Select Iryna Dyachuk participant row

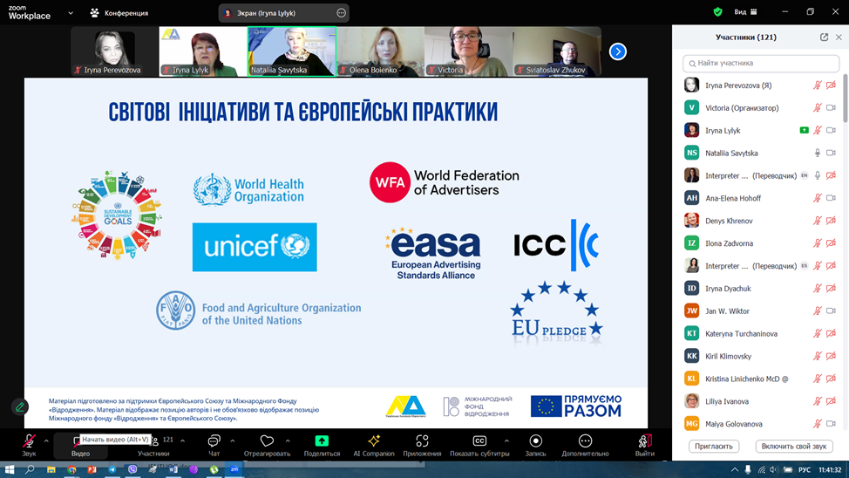point(761,289)
